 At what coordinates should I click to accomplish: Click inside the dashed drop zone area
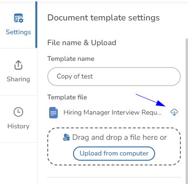point(114,146)
